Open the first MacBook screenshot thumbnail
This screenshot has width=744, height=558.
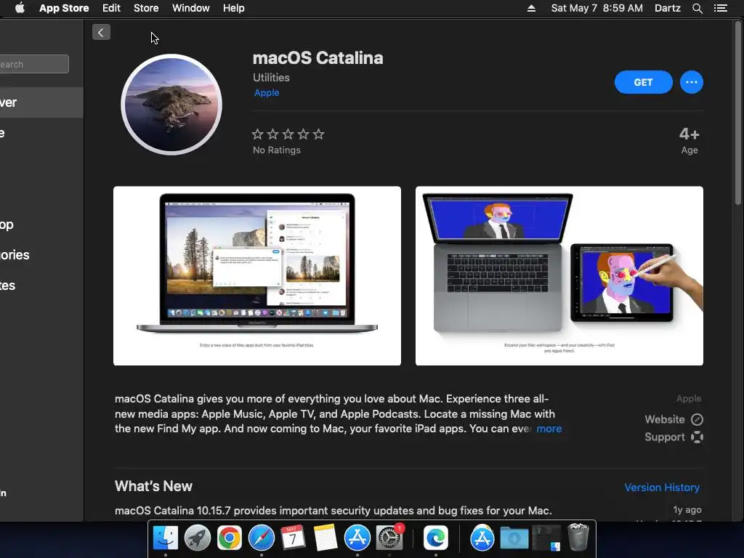click(257, 275)
